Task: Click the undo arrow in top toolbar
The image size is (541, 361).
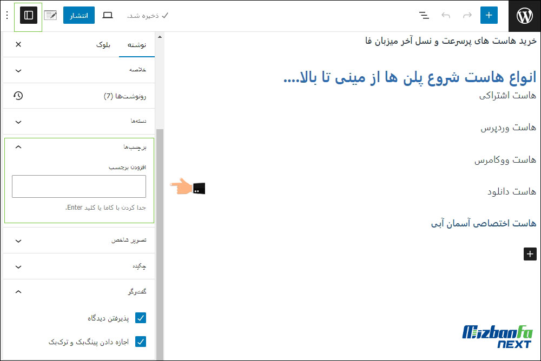Action: (x=446, y=15)
